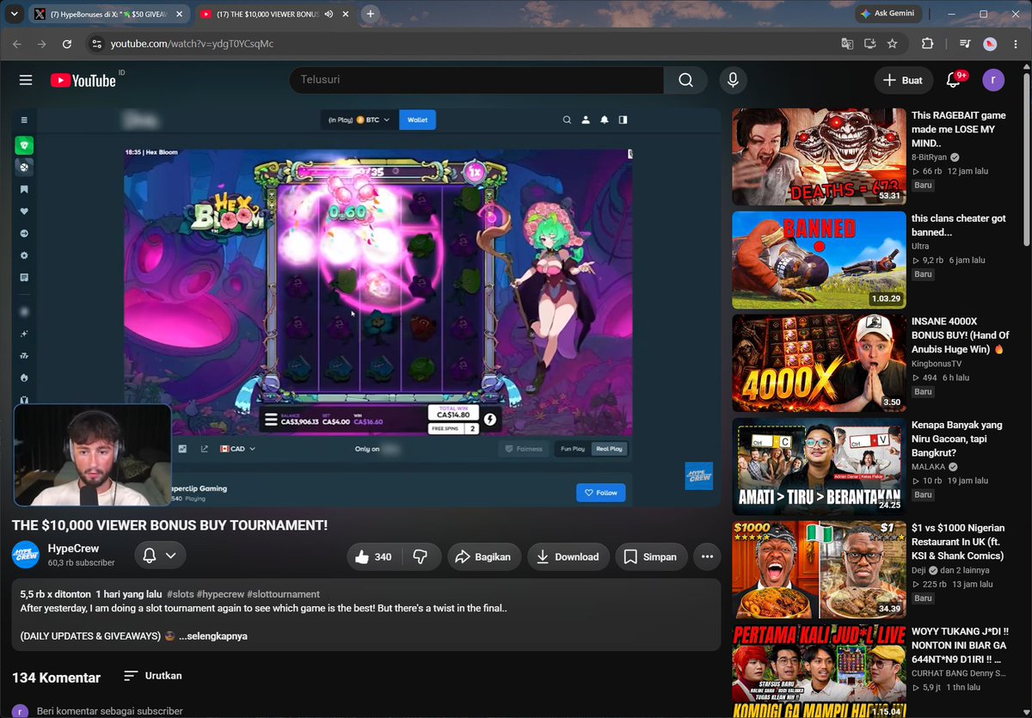Screen dimensions: 1032x718
Task: Click the address bar URL
Action: [192, 43]
